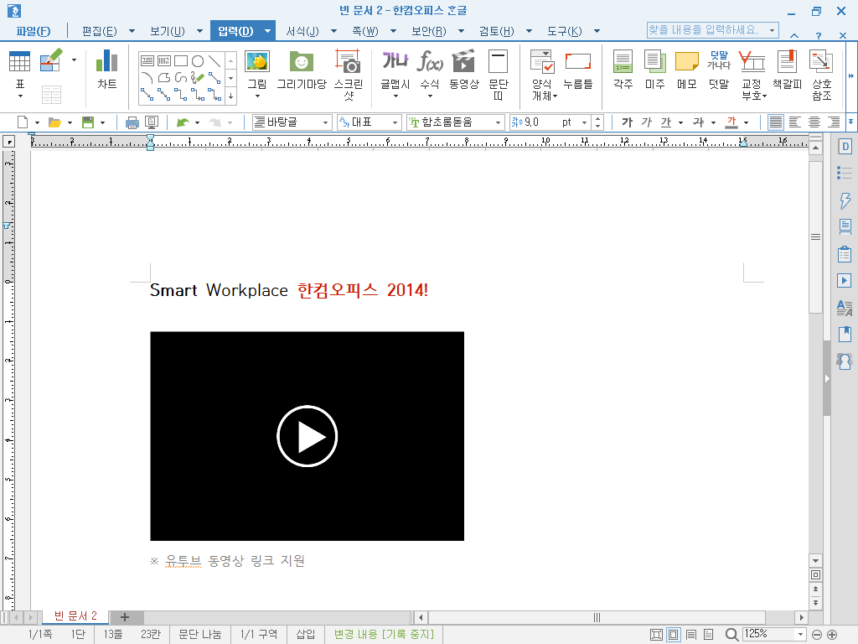Open the 그리기마당 clip art library
Image resolution: width=858 pixels, height=644 pixels.
[x=302, y=69]
